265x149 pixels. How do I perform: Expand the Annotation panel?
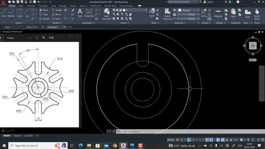88,23
